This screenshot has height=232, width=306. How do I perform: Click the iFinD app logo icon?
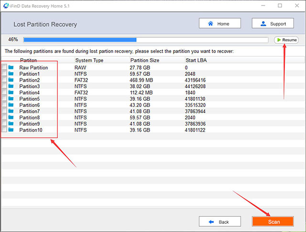pos(6,6)
